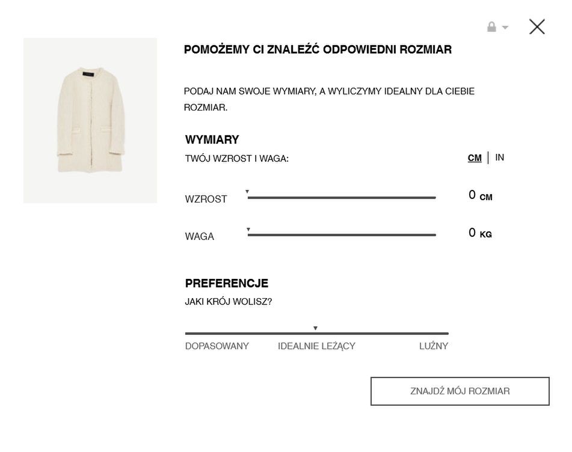This screenshot has height=452, width=572.
Task: Switch units to CM
Action: [475, 158]
